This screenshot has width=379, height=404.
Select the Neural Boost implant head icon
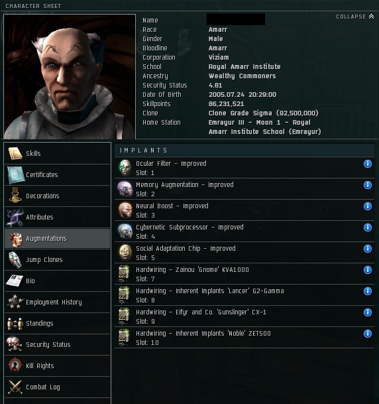coord(125,210)
